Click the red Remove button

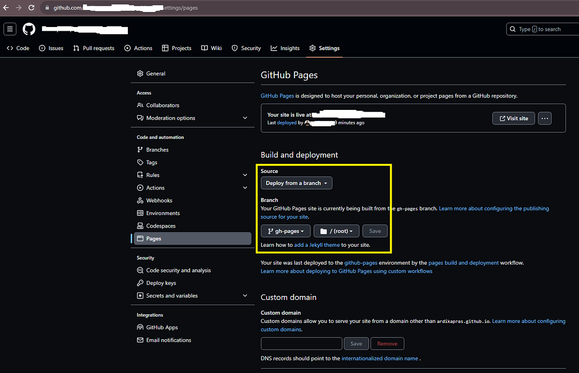point(387,344)
